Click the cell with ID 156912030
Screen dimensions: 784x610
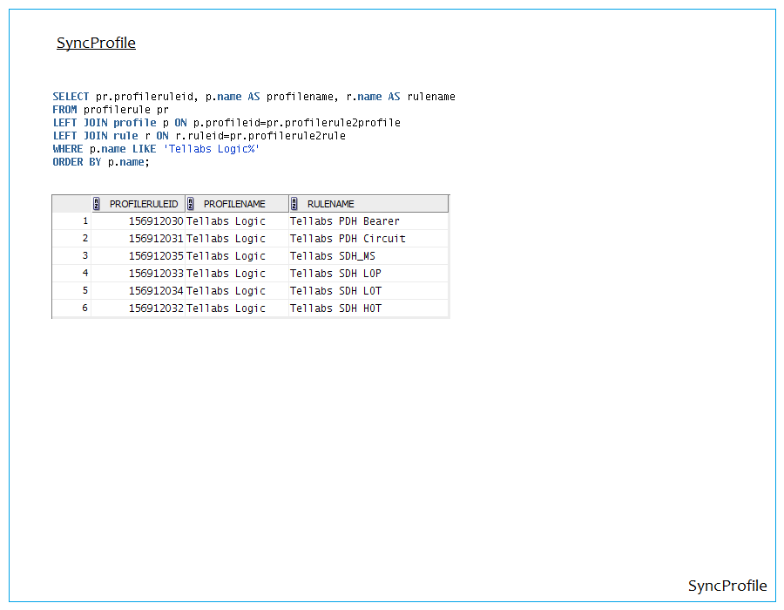point(156,221)
